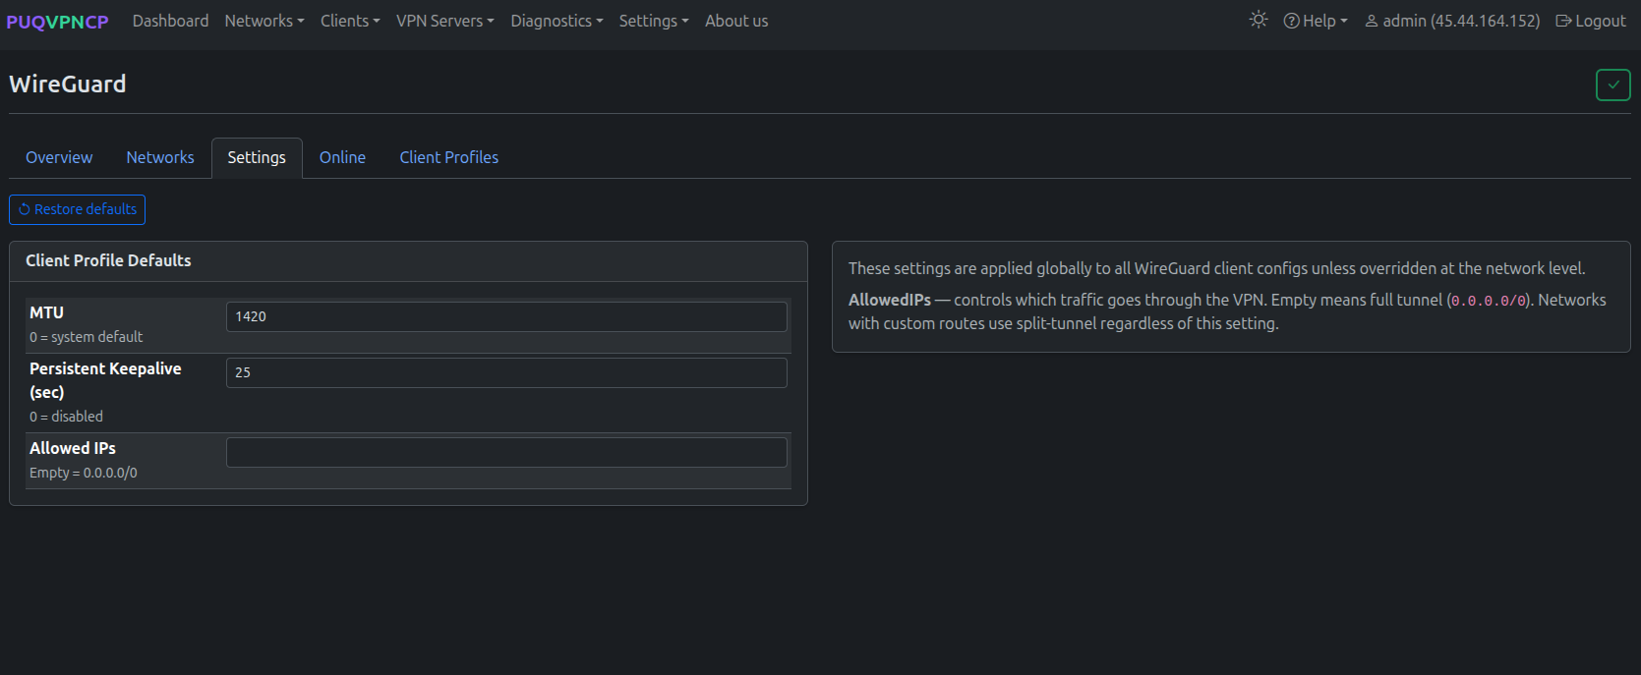The image size is (1641, 675).
Task: Click the pink 0.0.0.0/0 code text
Action: (x=1489, y=301)
